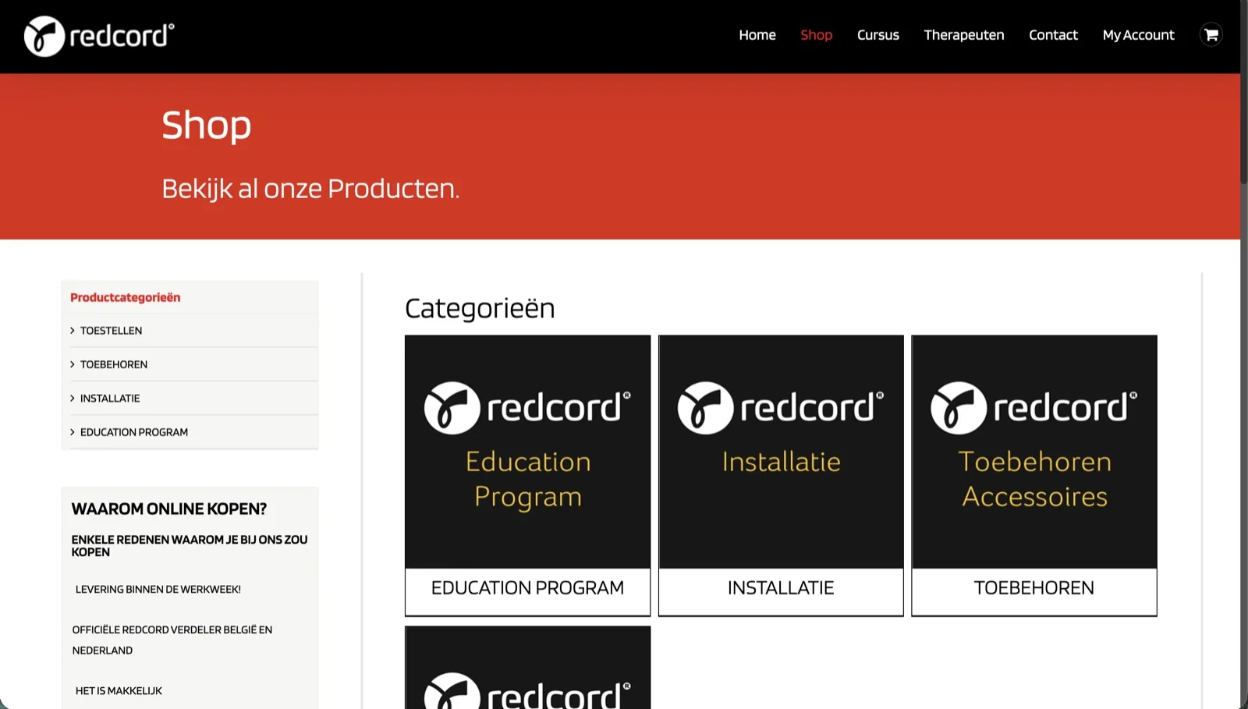Viewport: 1248px width, 709px height.
Task: Click the Productcategorieën sidebar heading
Action: pyautogui.click(x=126, y=297)
